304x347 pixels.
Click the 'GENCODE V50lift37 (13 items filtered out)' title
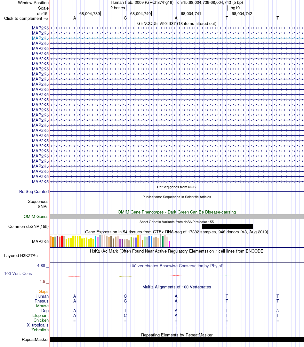pyautogui.click(x=177, y=24)
